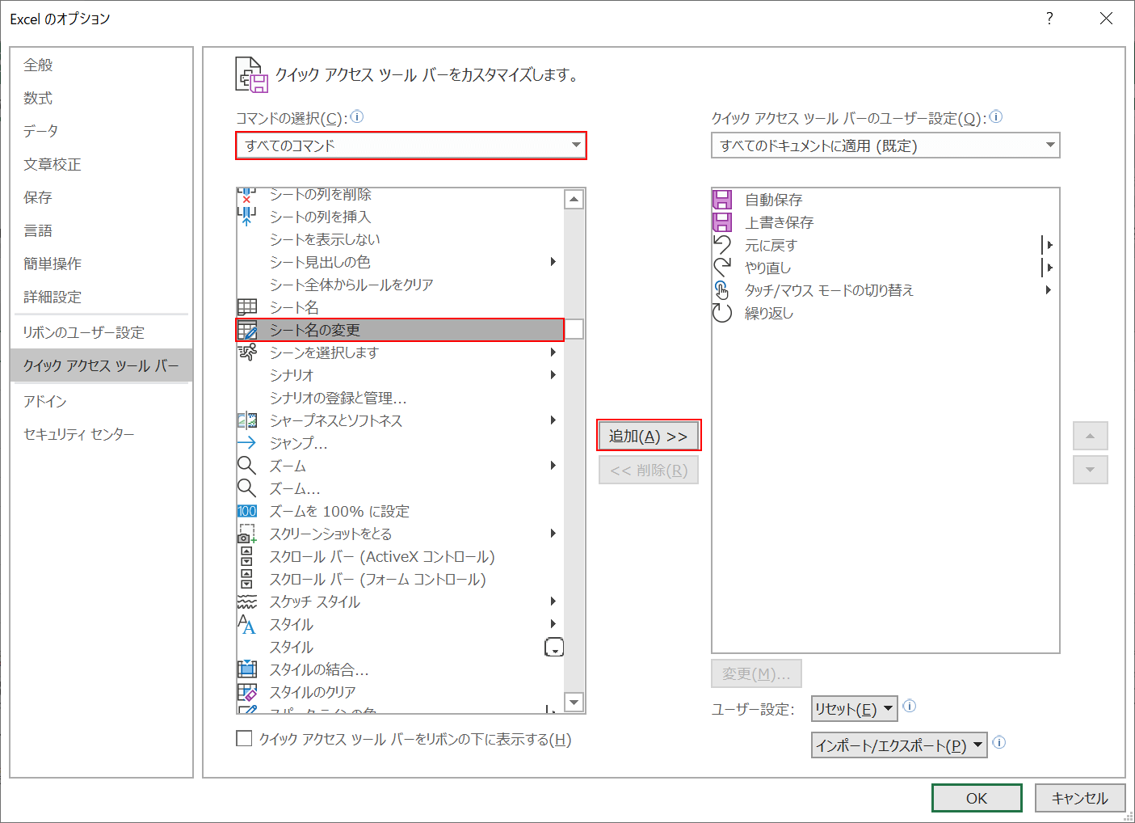
Task: Click the << 削除(R) button
Action: click(649, 470)
